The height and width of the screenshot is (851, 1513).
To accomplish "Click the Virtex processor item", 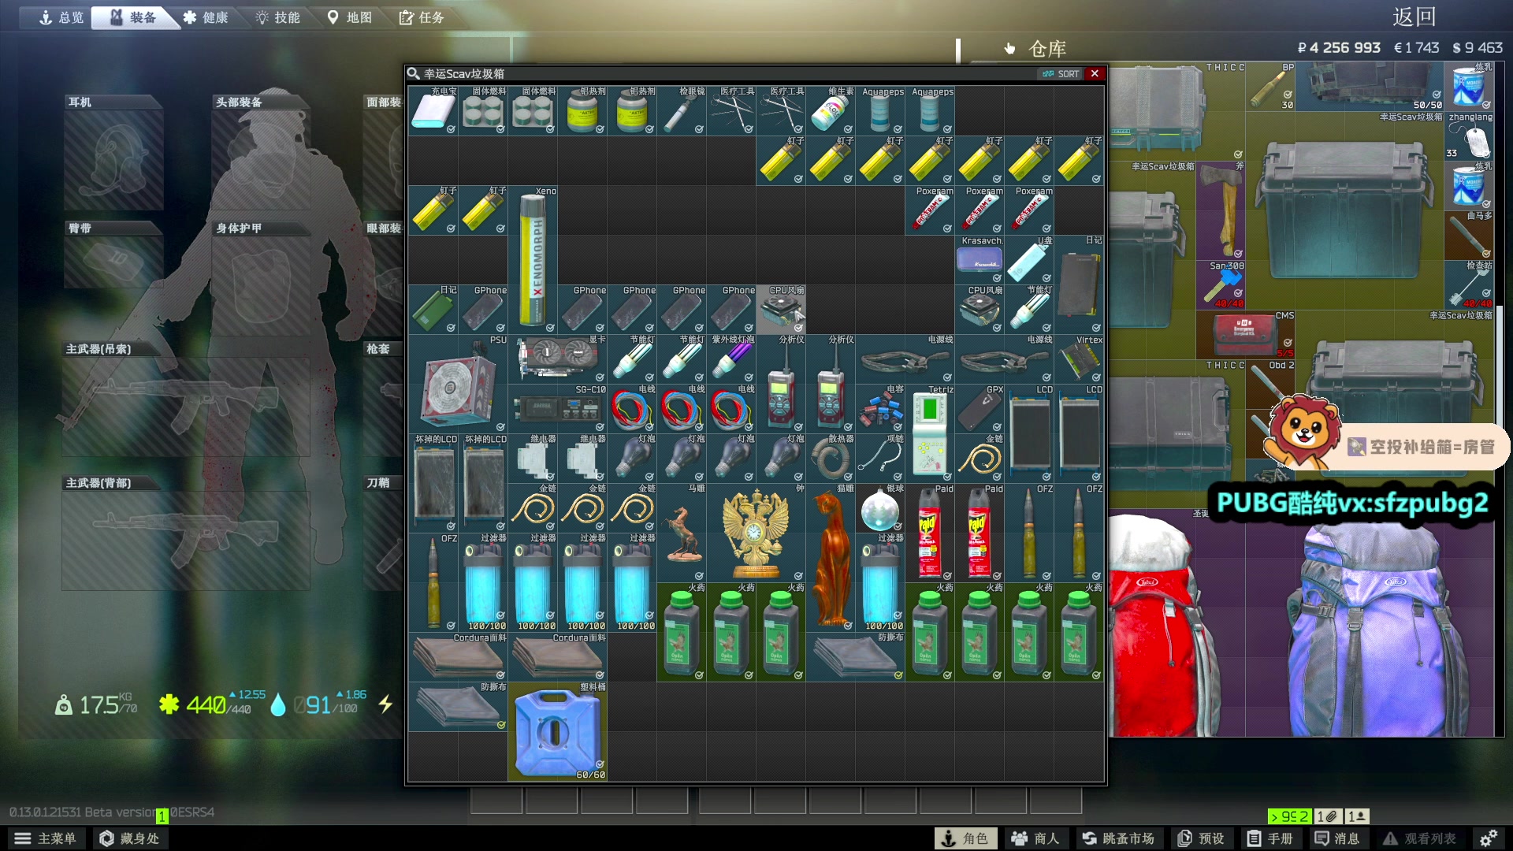I will pyautogui.click(x=1079, y=359).
